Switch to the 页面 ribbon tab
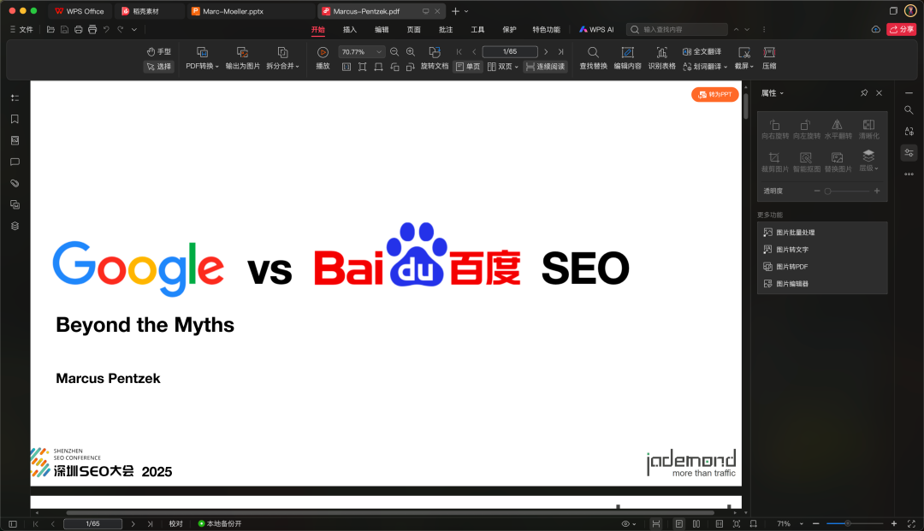Viewport: 924px width, 531px height. tap(414, 29)
